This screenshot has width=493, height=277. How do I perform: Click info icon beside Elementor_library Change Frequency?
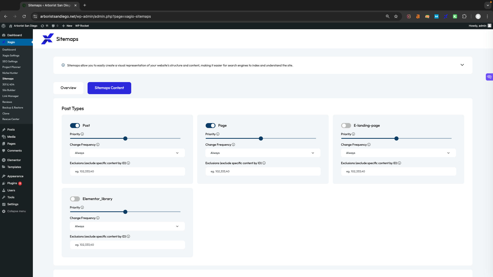click(98, 218)
